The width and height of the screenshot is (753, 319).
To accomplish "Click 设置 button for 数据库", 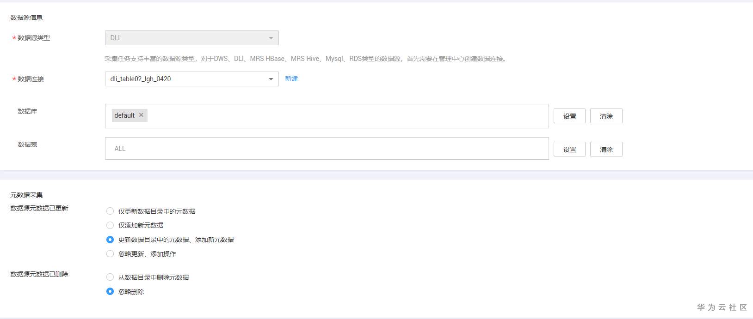I will point(570,116).
